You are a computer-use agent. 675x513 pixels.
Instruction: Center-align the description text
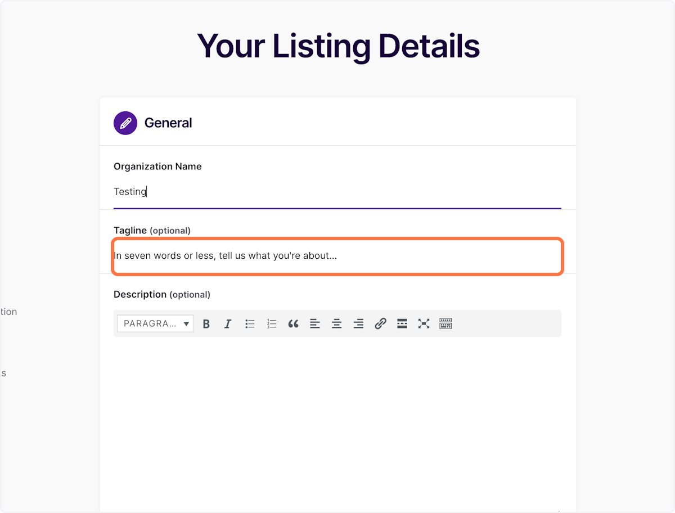coord(336,323)
